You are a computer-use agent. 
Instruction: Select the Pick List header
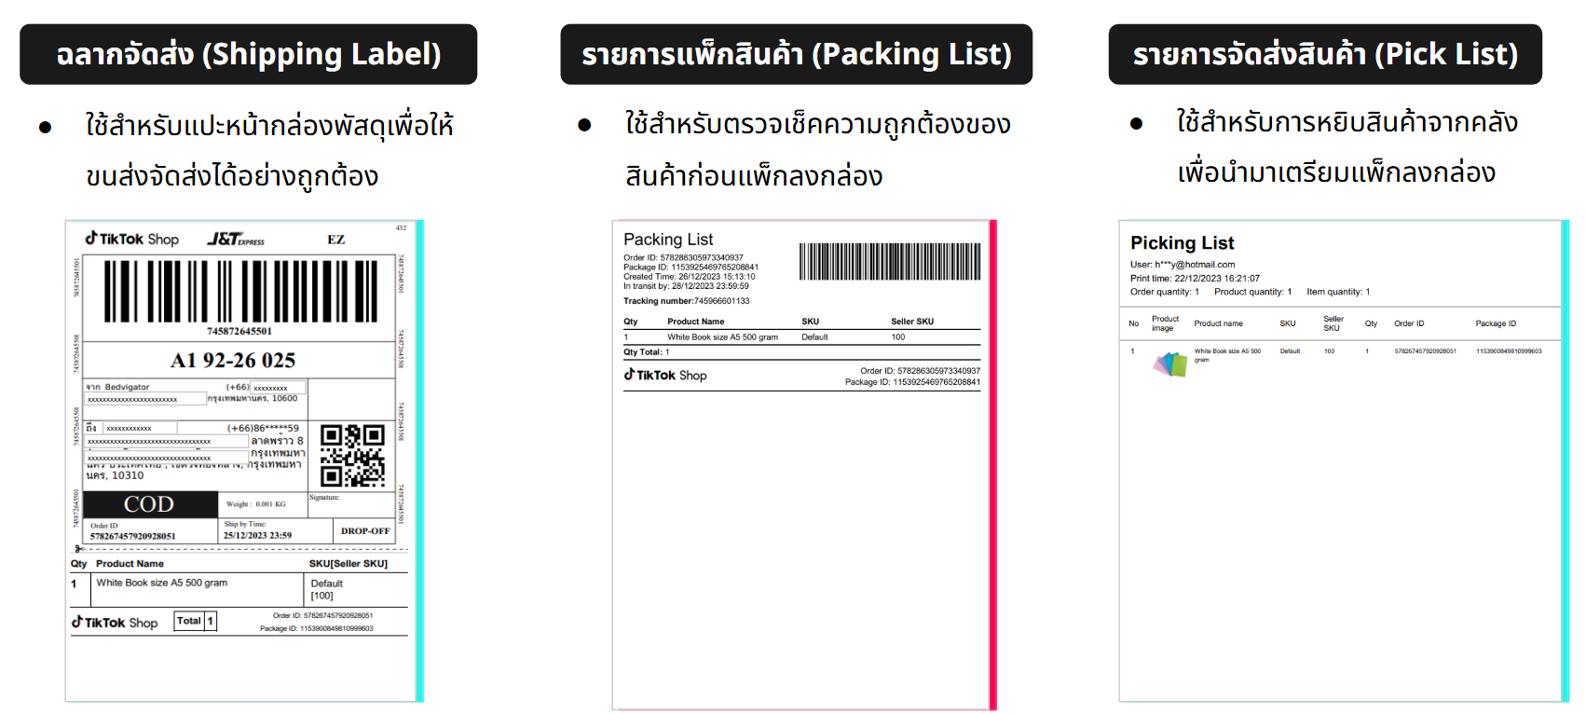[x=1324, y=54]
